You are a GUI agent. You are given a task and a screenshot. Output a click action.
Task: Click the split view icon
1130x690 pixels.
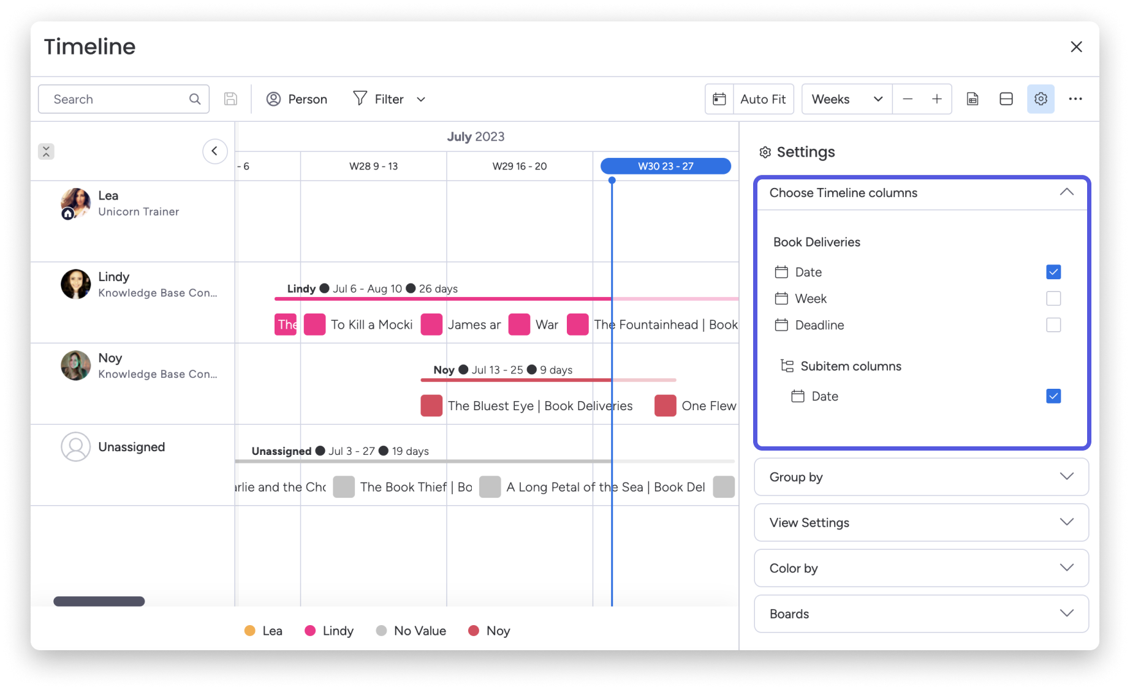[x=1006, y=99]
